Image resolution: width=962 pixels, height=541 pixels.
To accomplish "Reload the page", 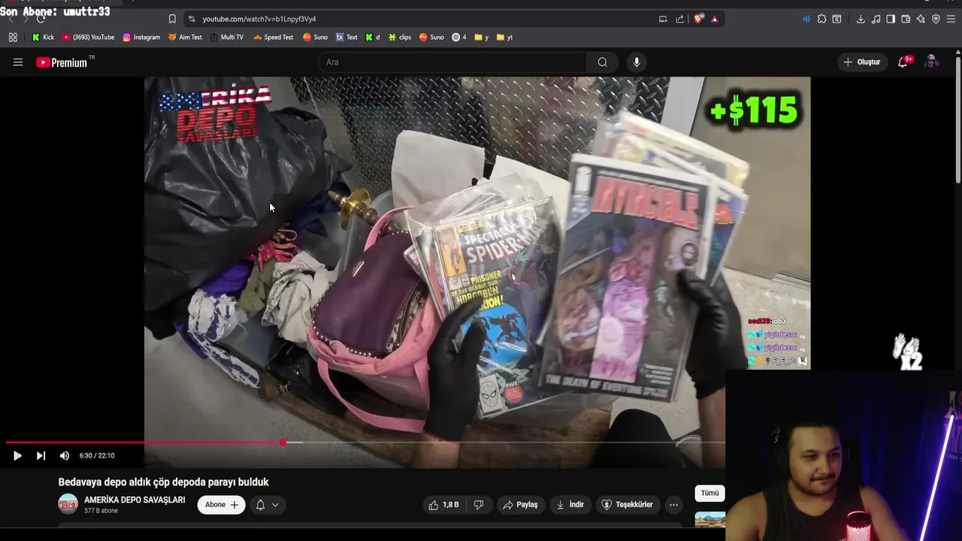I will [41, 19].
